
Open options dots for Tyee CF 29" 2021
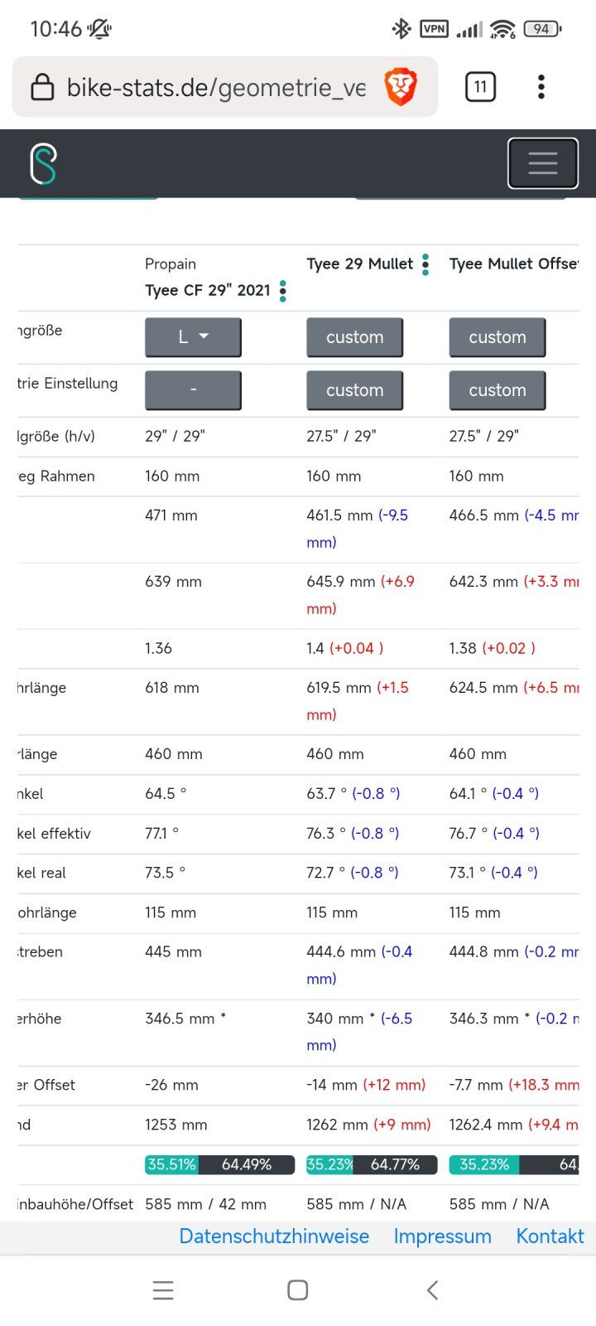coord(283,291)
